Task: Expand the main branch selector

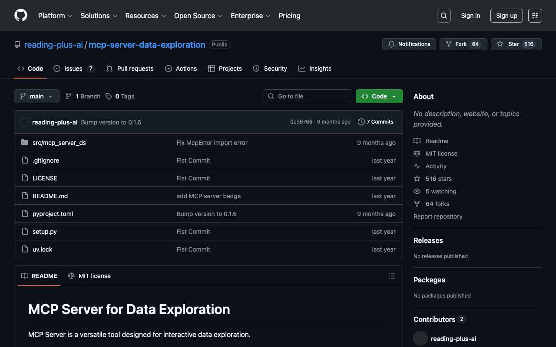Action: click(36, 96)
